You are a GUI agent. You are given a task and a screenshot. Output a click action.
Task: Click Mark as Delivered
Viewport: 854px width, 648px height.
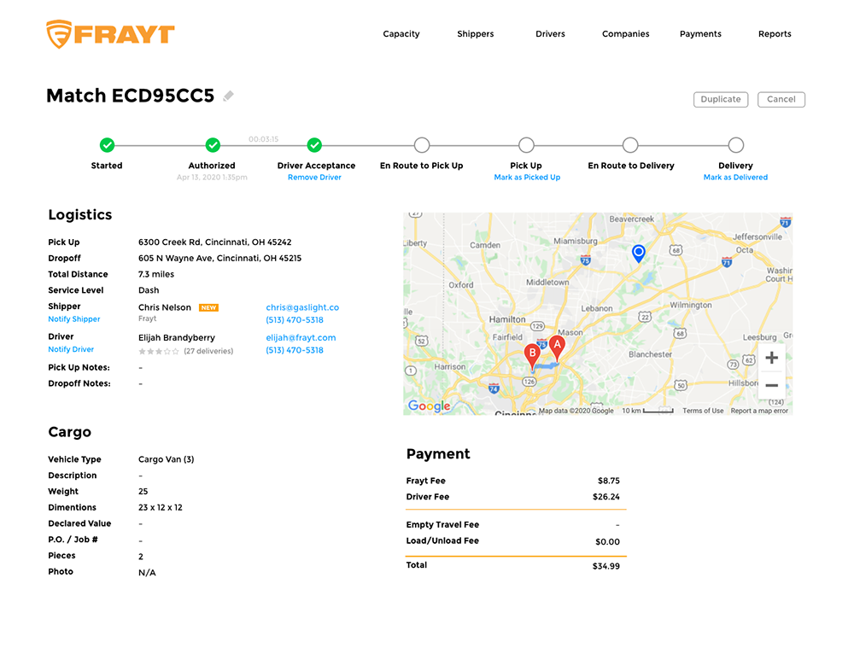[x=736, y=178]
